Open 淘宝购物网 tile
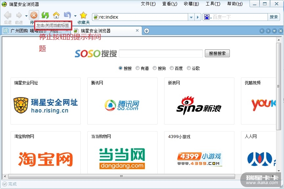This screenshot has width=284, height=189. [x=46, y=152]
